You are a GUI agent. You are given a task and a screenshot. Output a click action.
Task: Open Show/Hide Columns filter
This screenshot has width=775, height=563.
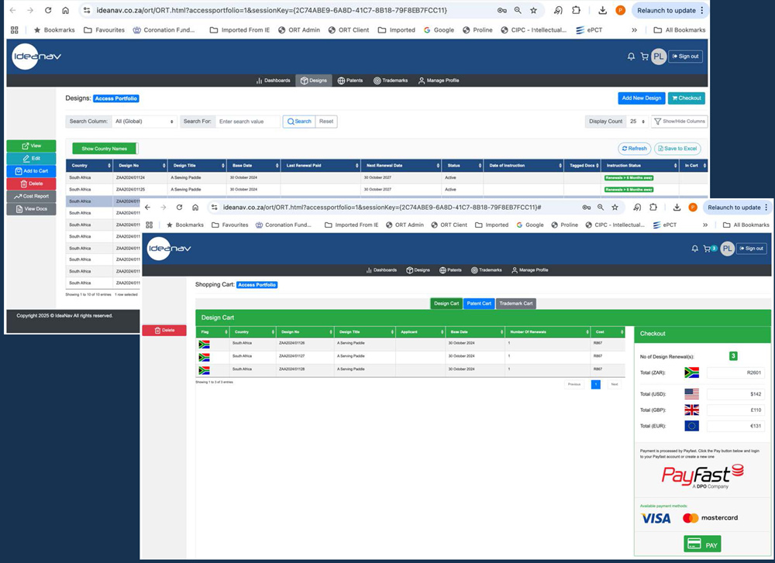pyautogui.click(x=679, y=122)
